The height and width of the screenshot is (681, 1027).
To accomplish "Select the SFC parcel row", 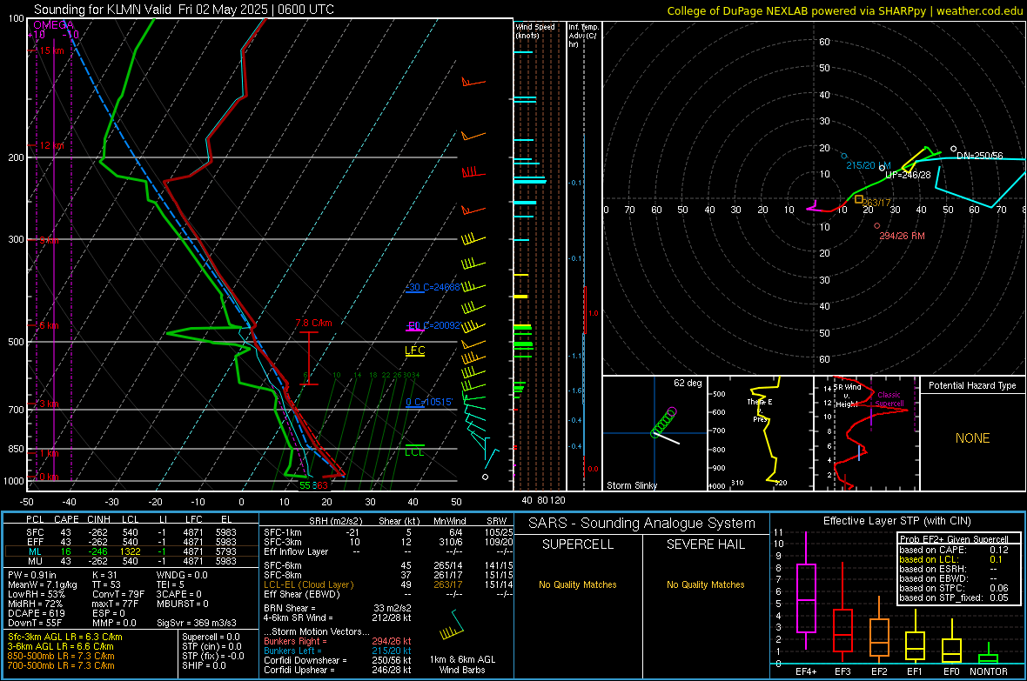I will tap(131, 532).
